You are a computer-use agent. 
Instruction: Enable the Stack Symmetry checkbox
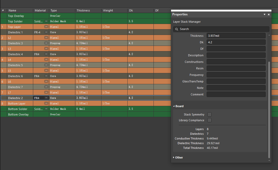[209, 114]
